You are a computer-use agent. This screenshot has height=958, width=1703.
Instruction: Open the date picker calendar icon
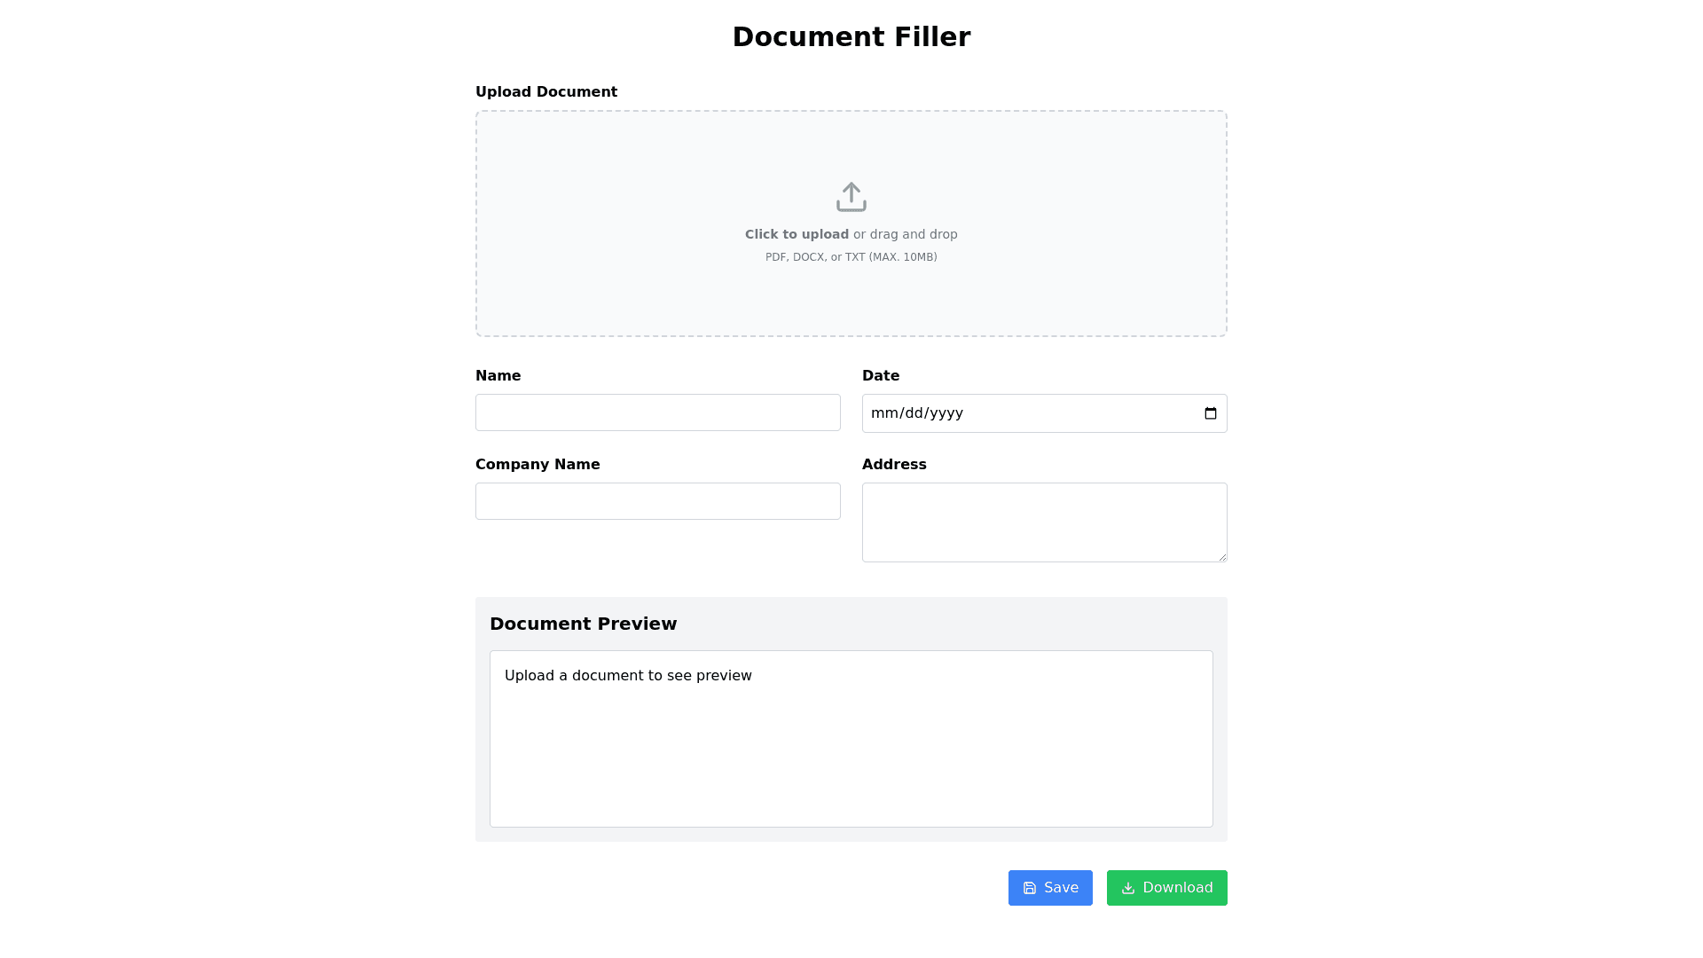click(x=1210, y=413)
